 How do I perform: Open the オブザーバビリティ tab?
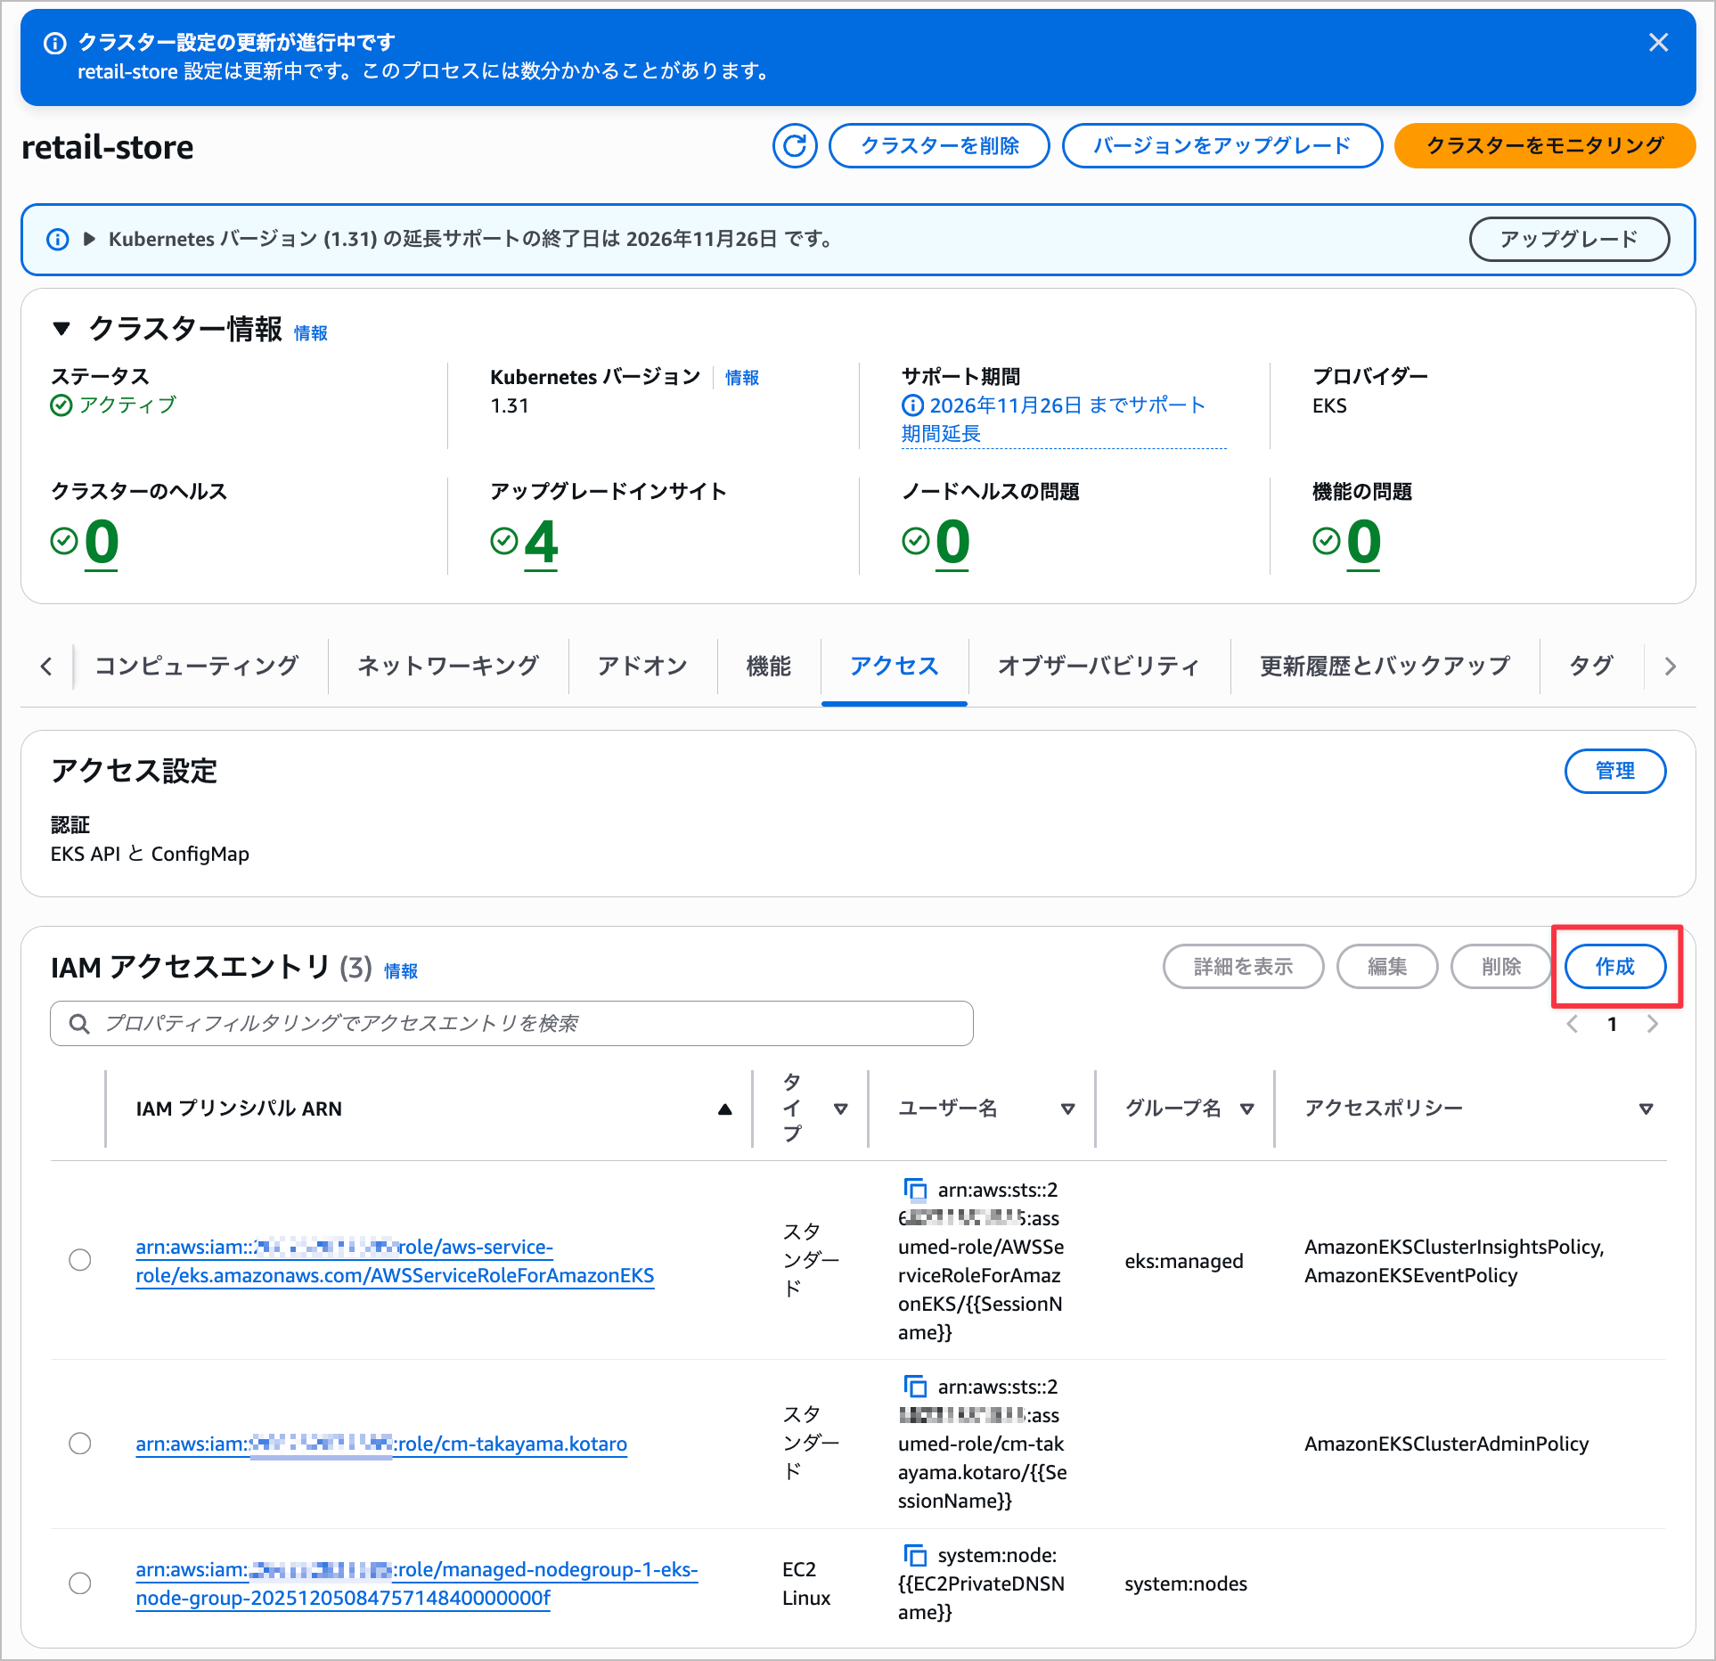coord(1098,666)
